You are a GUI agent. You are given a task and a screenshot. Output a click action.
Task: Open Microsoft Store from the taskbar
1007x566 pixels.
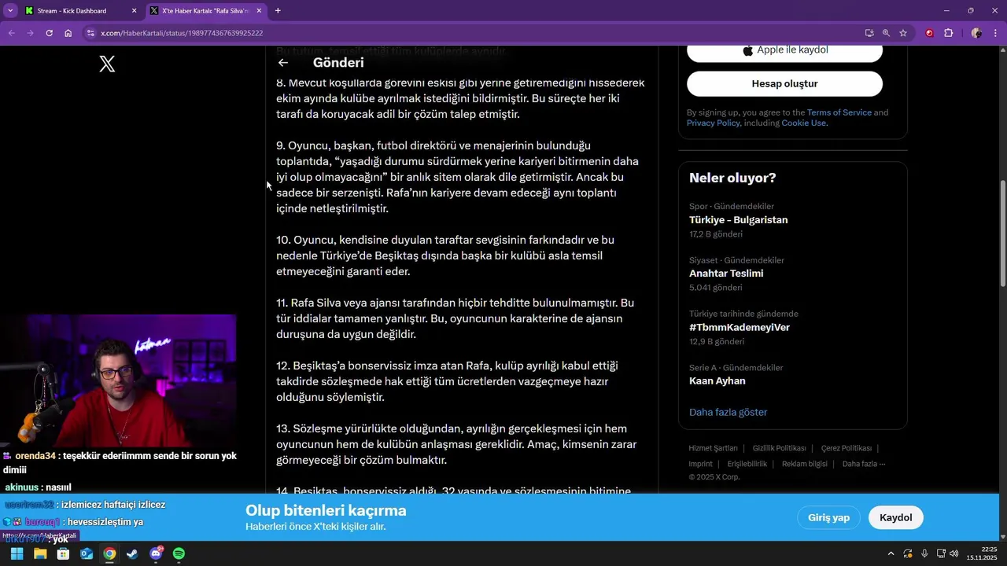[63, 553]
